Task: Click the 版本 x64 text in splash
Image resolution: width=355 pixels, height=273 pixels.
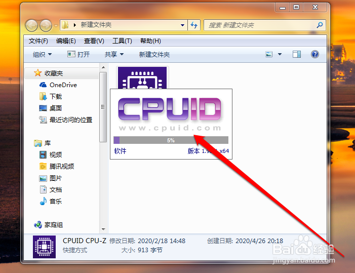Action: click(208, 151)
